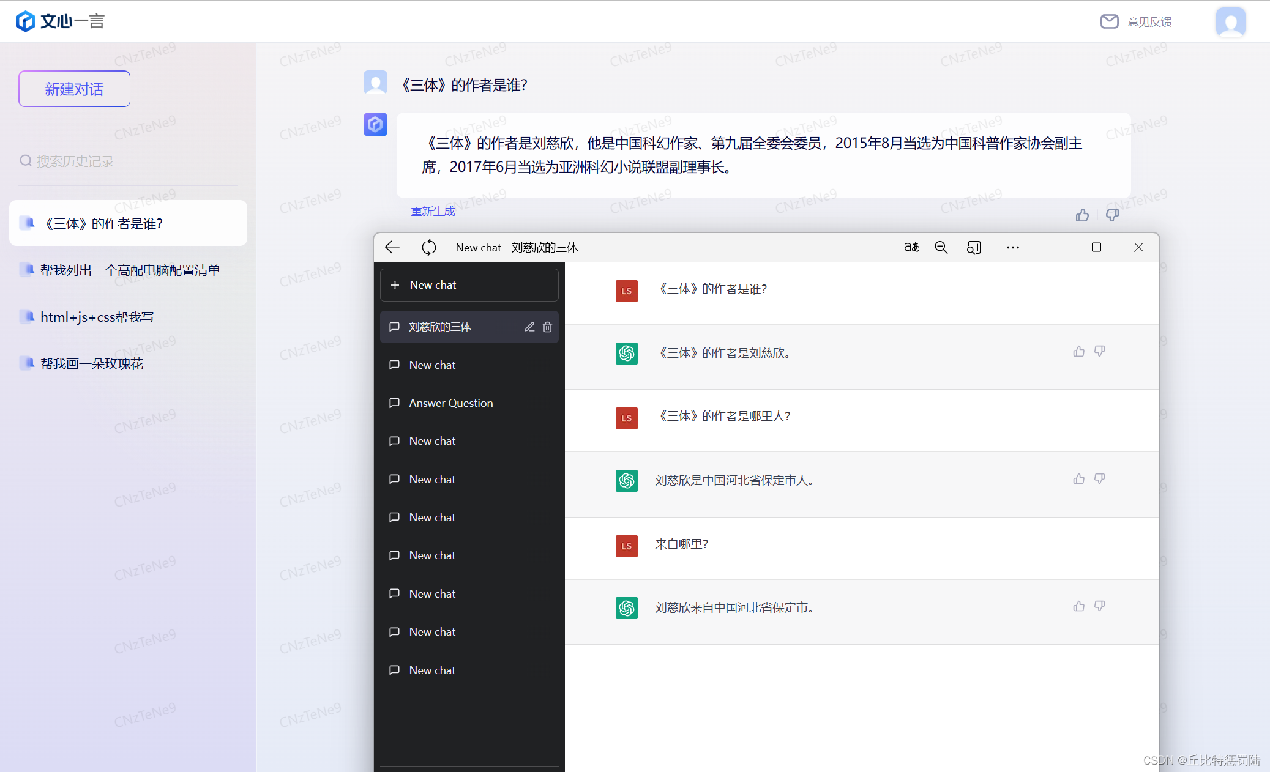Open the last New chat in sidebar
The image size is (1270, 772).
point(469,670)
